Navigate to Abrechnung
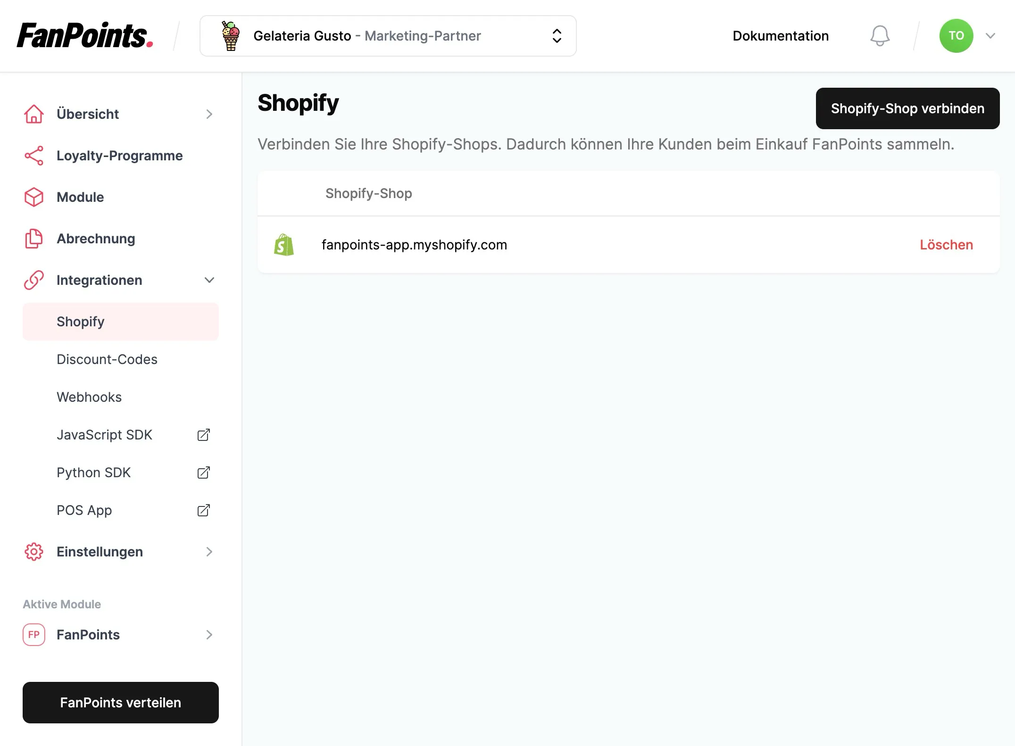 [x=121, y=239]
